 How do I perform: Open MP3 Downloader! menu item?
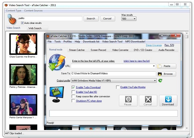(x=135, y=42)
